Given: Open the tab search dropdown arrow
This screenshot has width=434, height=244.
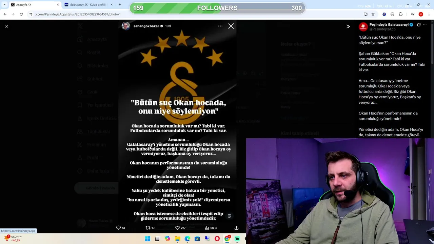Looking at the screenshot, I should (4, 5).
